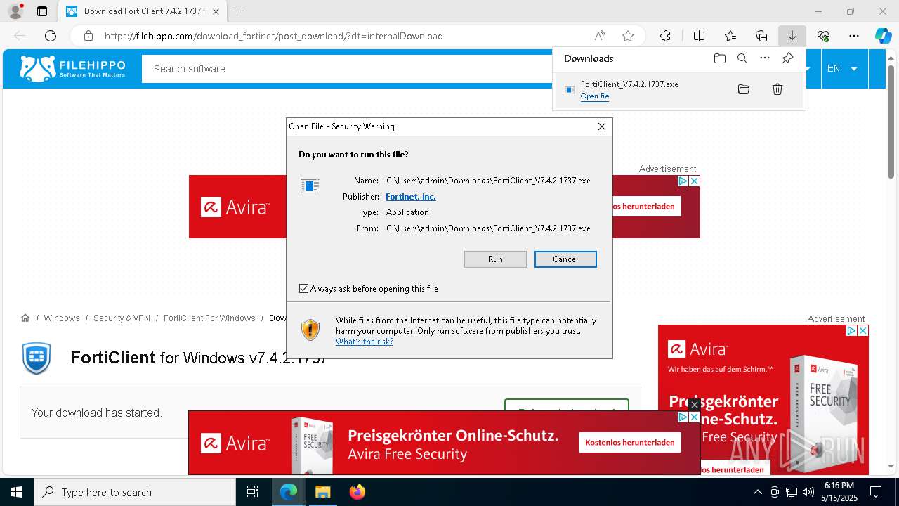This screenshot has height=506, width=899.
Task: Open the volume control icon
Action: click(x=808, y=492)
